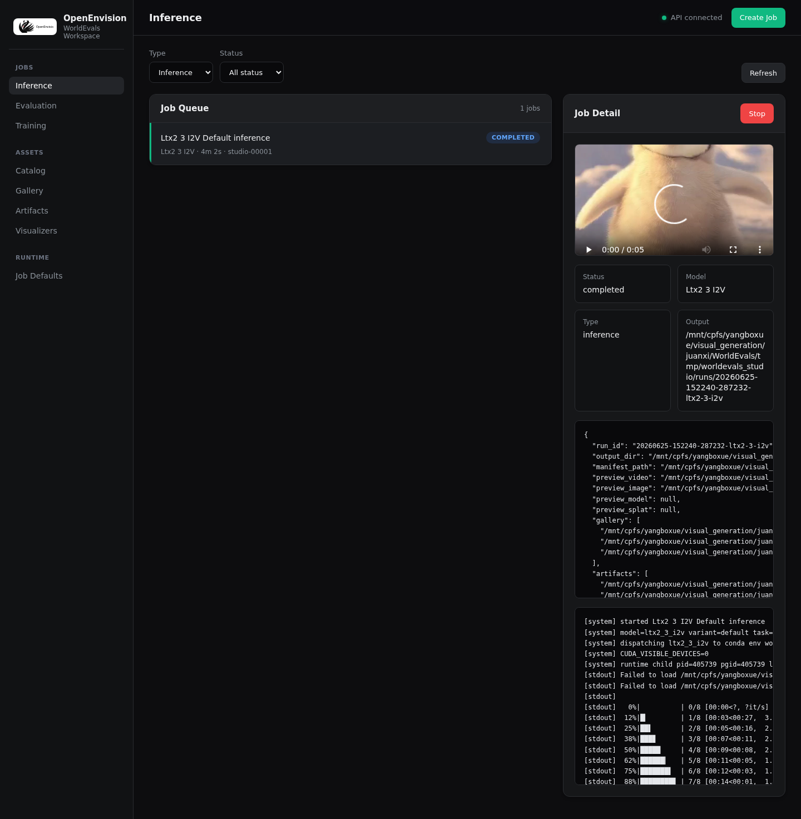Viewport: 801px width, 819px height.
Task: Open the video player's more options menu
Action: pos(760,250)
